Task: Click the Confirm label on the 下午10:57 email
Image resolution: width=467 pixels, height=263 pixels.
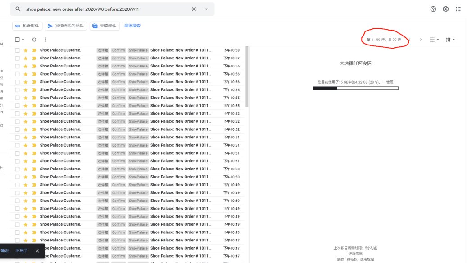Action: pos(118,58)
